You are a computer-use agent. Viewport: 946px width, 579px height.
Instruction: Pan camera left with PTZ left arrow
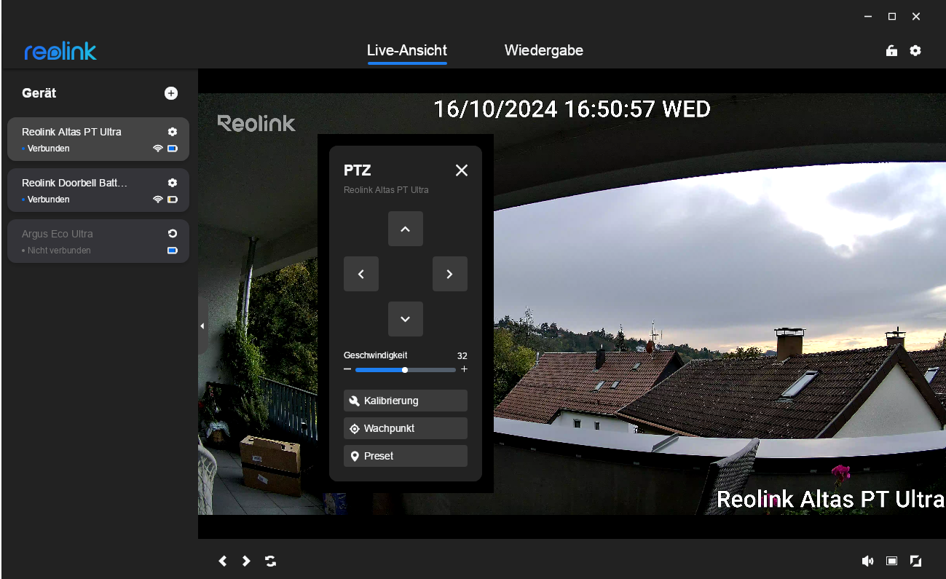pos(361,274)
